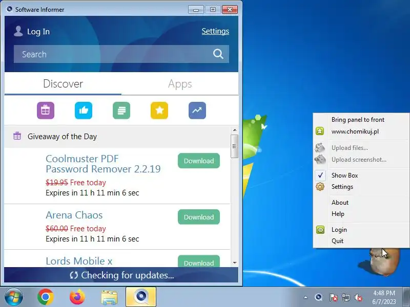Click the Action Center flag tray icon

point(333,297)
